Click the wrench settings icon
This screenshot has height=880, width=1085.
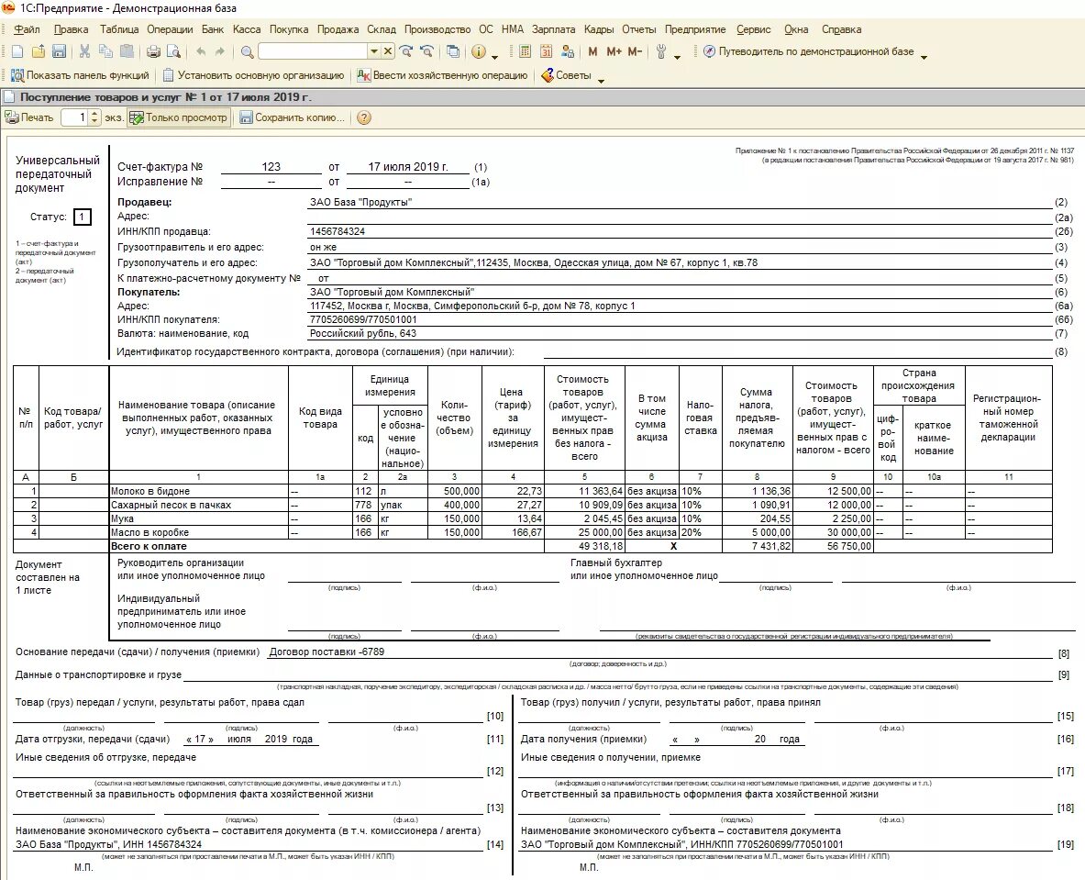(661, 51)
